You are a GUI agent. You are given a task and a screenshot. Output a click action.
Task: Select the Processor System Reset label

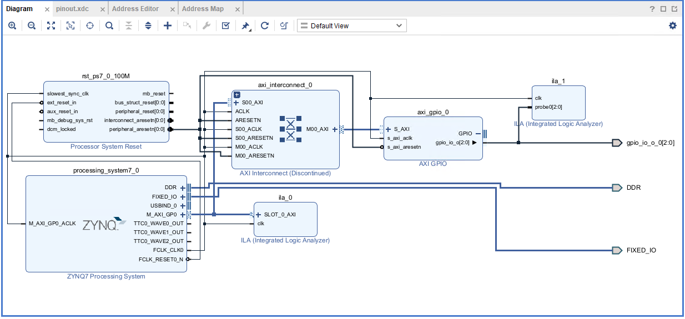tap(106, 147)
